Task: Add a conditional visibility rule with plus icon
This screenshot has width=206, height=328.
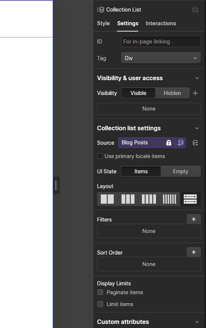Action: (x=195, y=93)
